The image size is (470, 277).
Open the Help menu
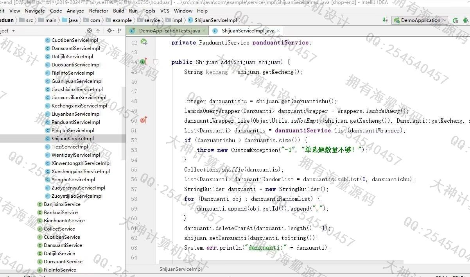[x=202, y=11]
